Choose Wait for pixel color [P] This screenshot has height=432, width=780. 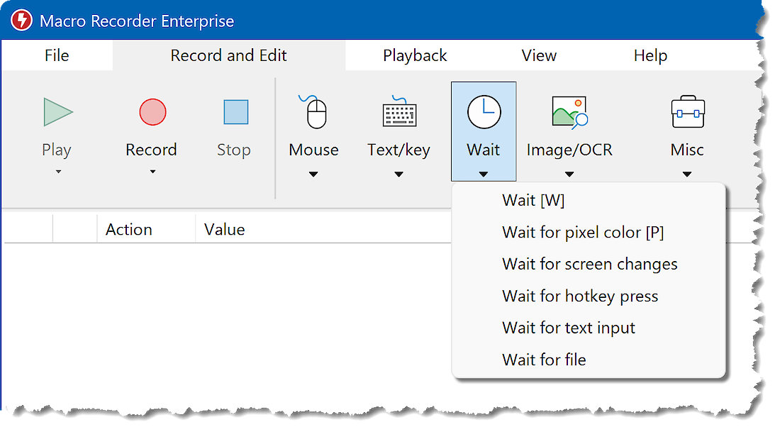pos(583,232)
